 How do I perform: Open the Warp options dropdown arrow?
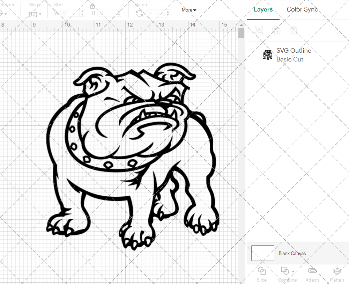[39, 13]
